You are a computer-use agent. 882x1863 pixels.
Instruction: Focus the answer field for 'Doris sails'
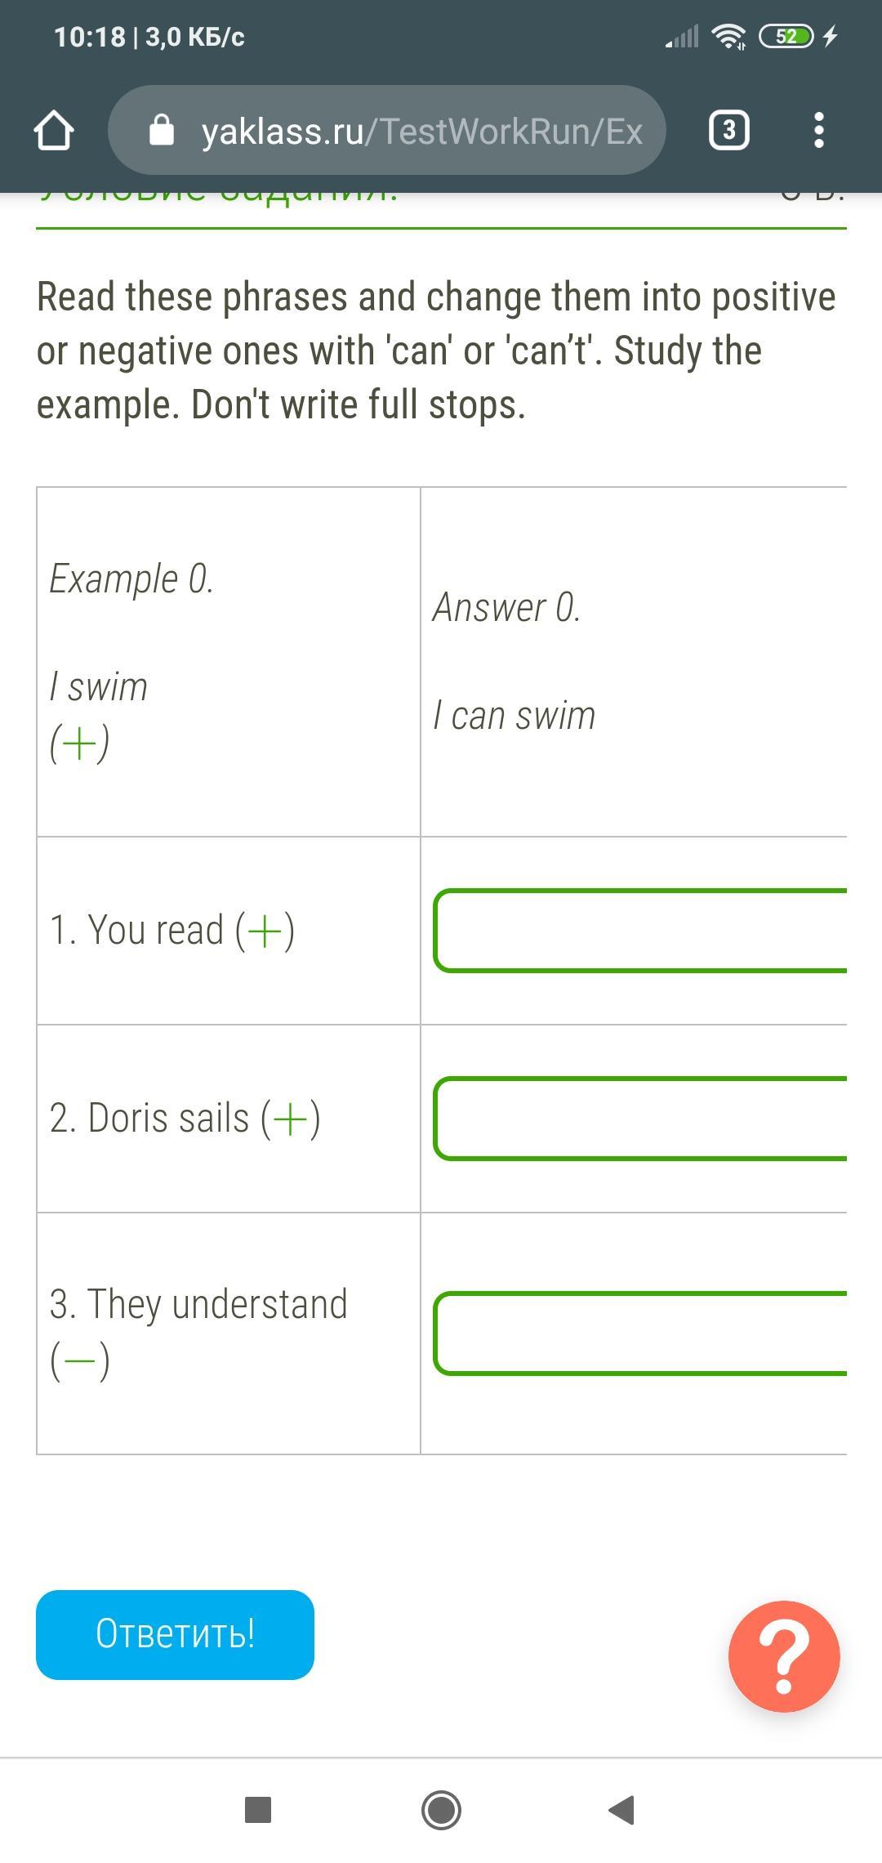[640, 1119]
